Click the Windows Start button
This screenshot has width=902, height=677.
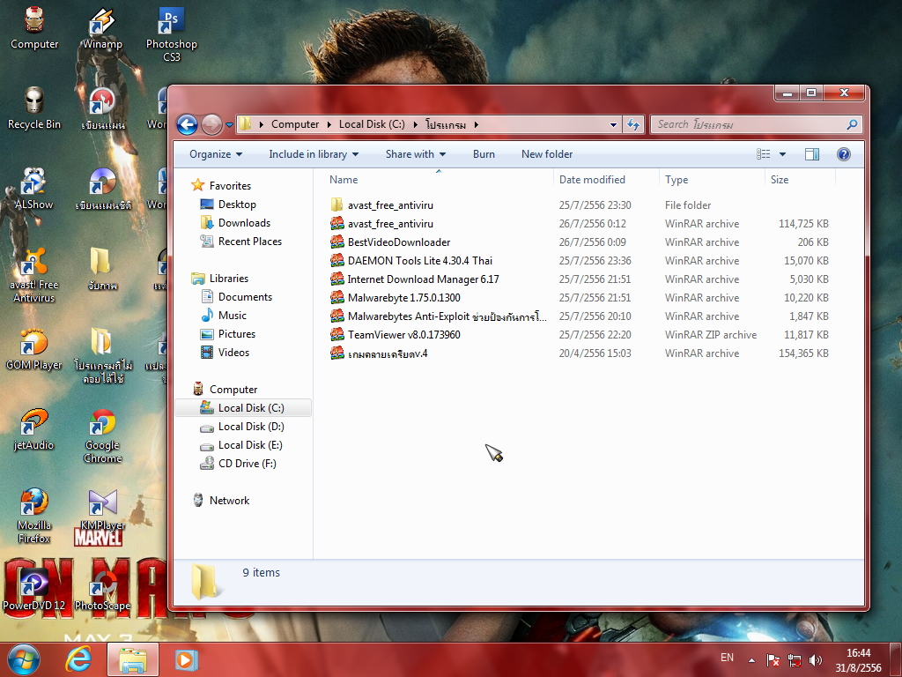(x=24, y=659)
